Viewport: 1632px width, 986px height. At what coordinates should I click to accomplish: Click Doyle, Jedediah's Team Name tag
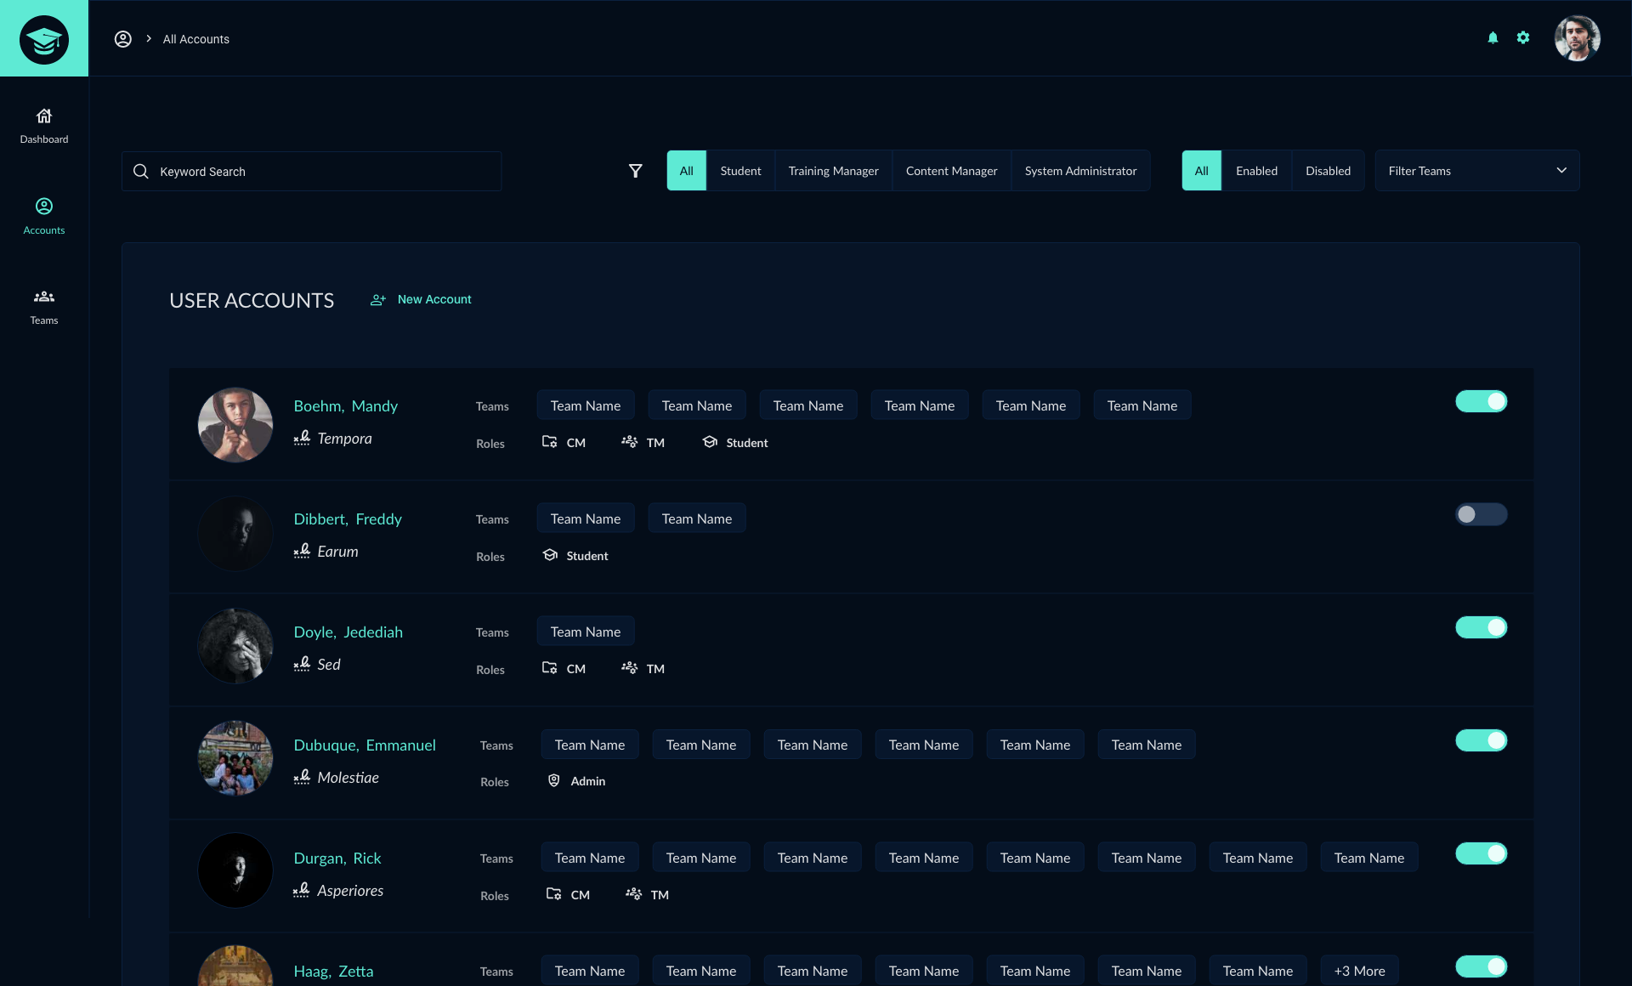click(x=586, y=632)
